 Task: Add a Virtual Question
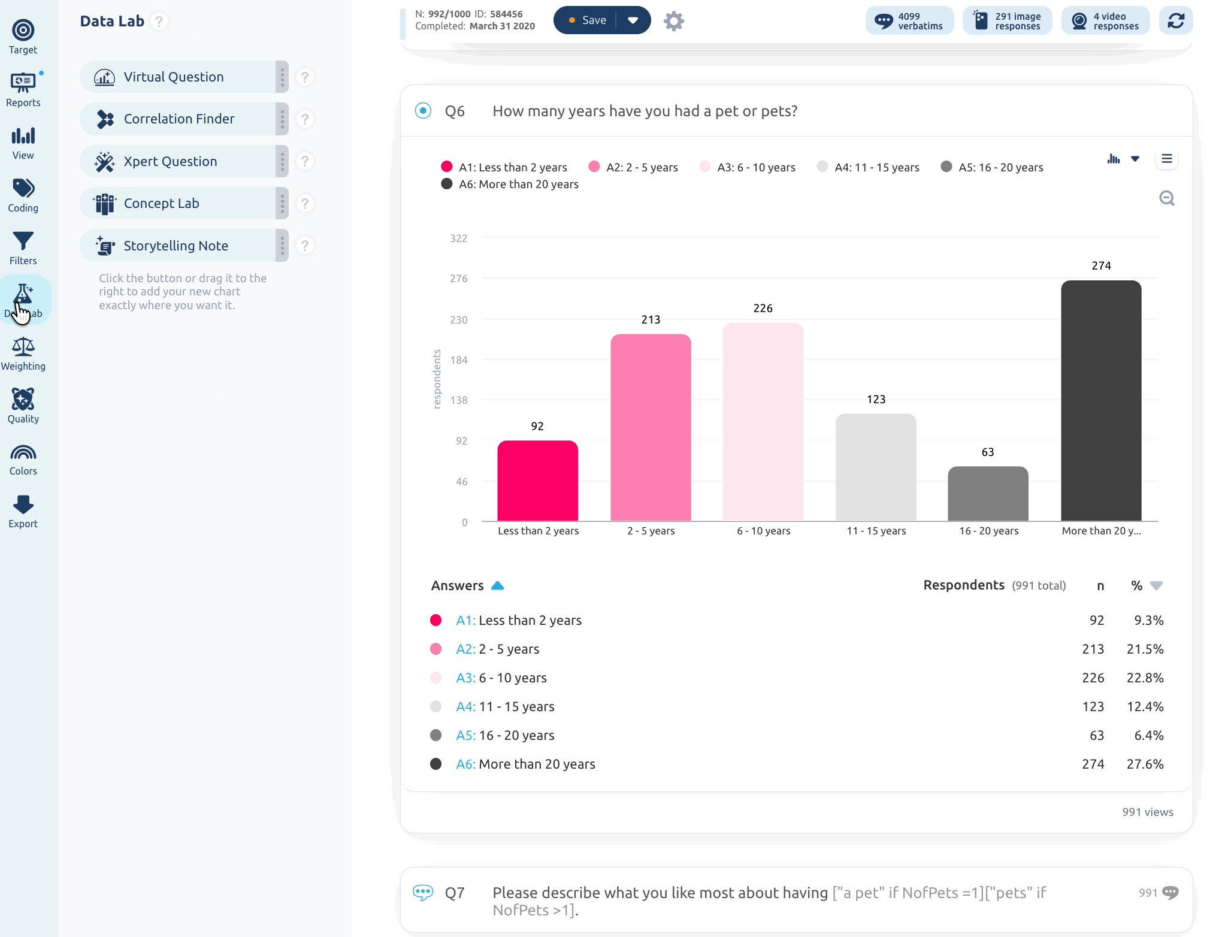183,77
